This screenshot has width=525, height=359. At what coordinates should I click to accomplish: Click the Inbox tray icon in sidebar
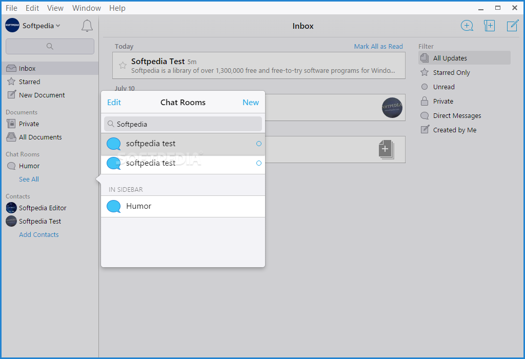(11, 68)
